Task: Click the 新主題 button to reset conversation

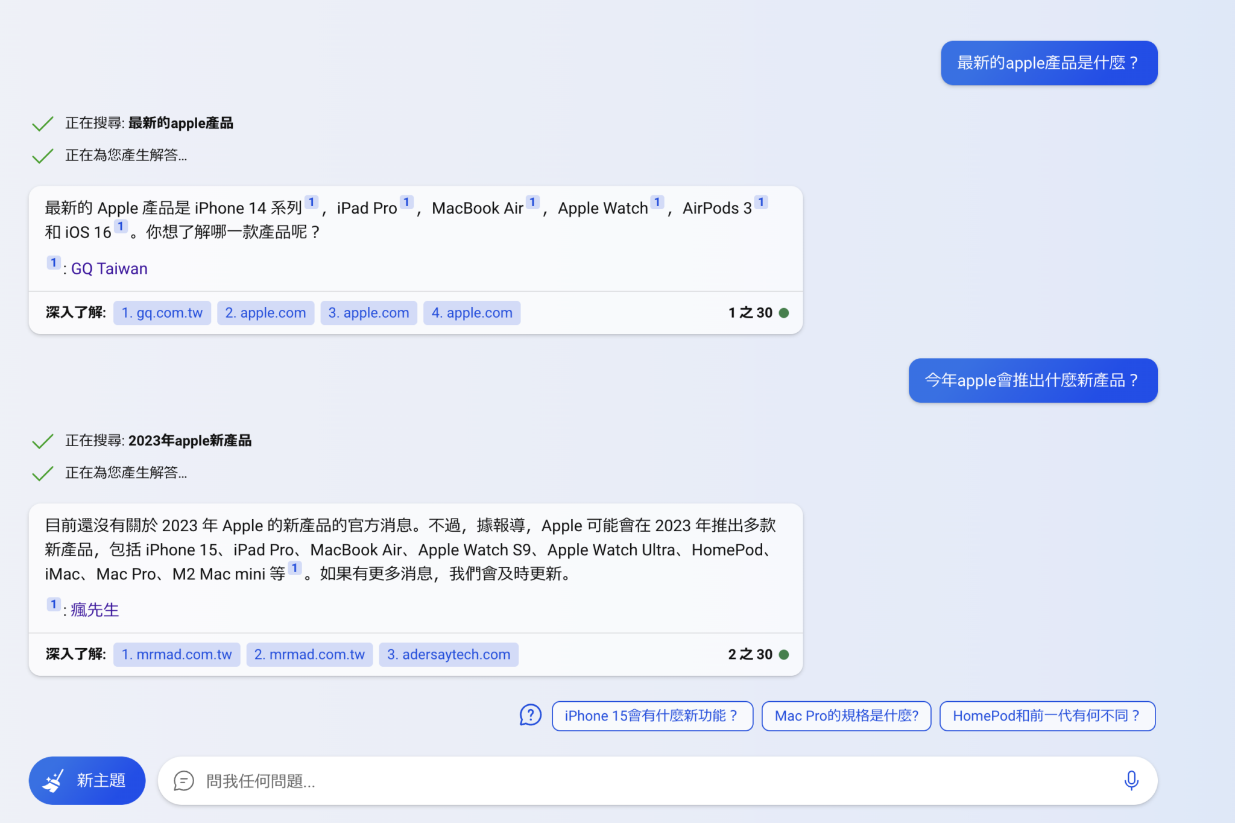Action: pyautogui.click(x=87, y=780)
